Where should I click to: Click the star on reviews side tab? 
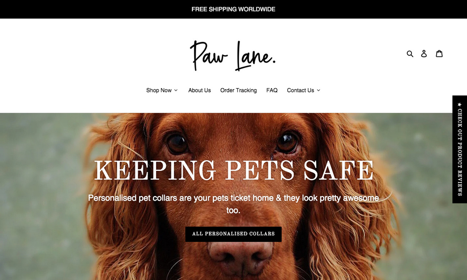point(460,105)
